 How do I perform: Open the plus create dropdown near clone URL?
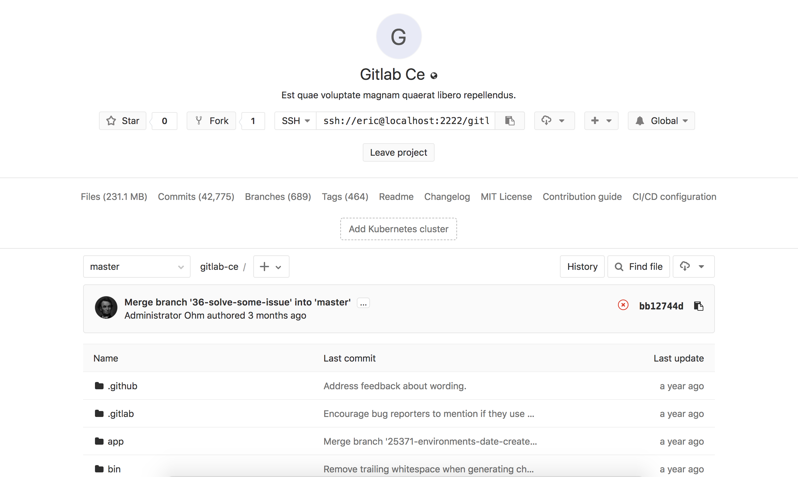[601, 121]
